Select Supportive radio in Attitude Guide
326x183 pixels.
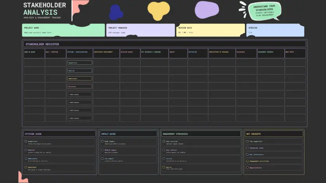tap(26, 142)
